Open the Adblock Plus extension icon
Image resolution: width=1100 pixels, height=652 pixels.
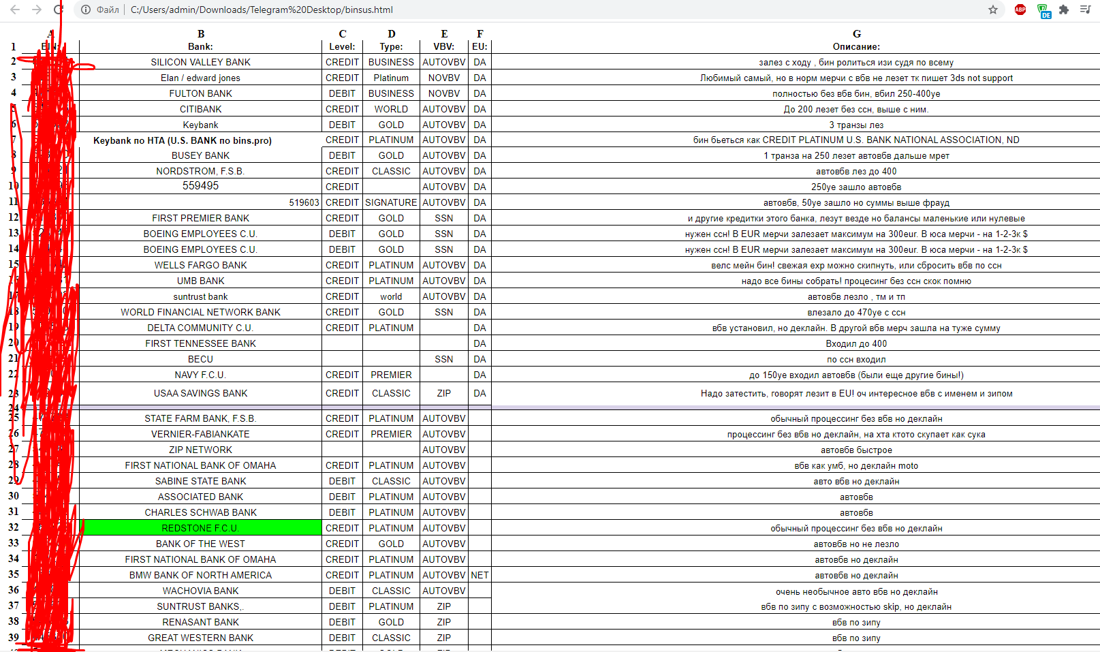(1020, 10)
